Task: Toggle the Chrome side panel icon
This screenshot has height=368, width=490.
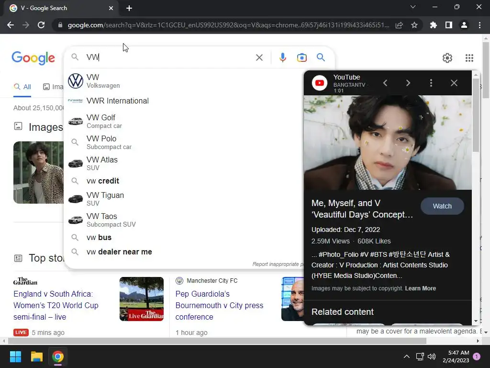Action: coord(449,25)
